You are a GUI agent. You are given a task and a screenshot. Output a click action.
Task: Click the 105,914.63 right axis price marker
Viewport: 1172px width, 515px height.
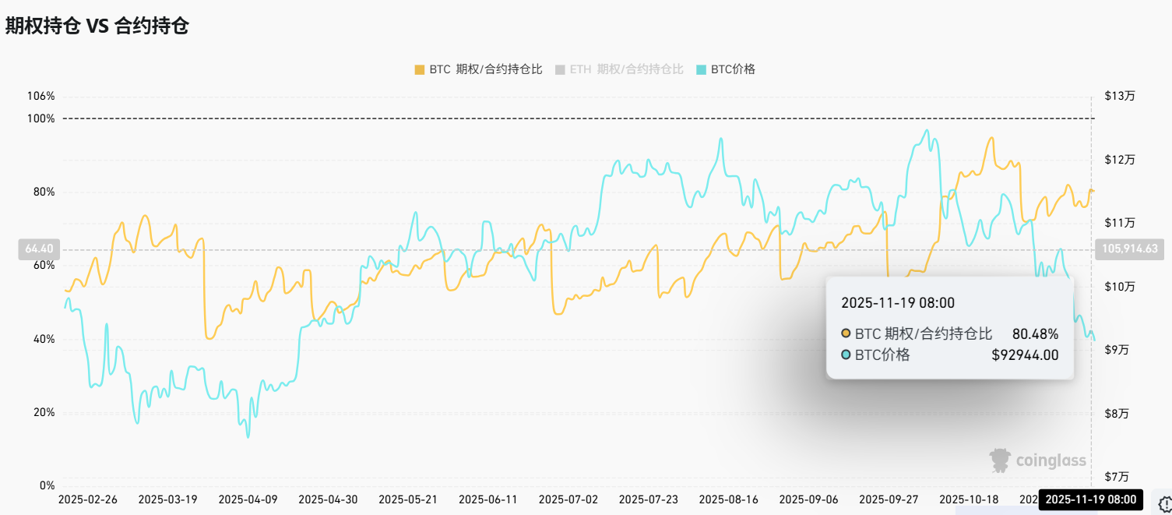(x=1130, y=249)
